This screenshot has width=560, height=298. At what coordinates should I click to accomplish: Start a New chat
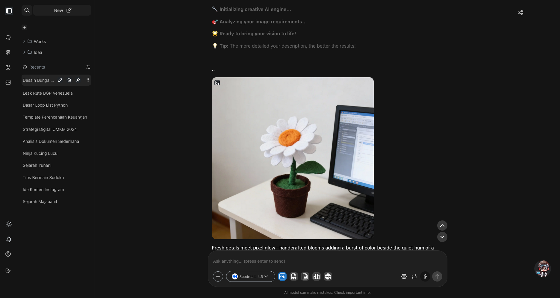pyautogui.click(x=62, y=10)
